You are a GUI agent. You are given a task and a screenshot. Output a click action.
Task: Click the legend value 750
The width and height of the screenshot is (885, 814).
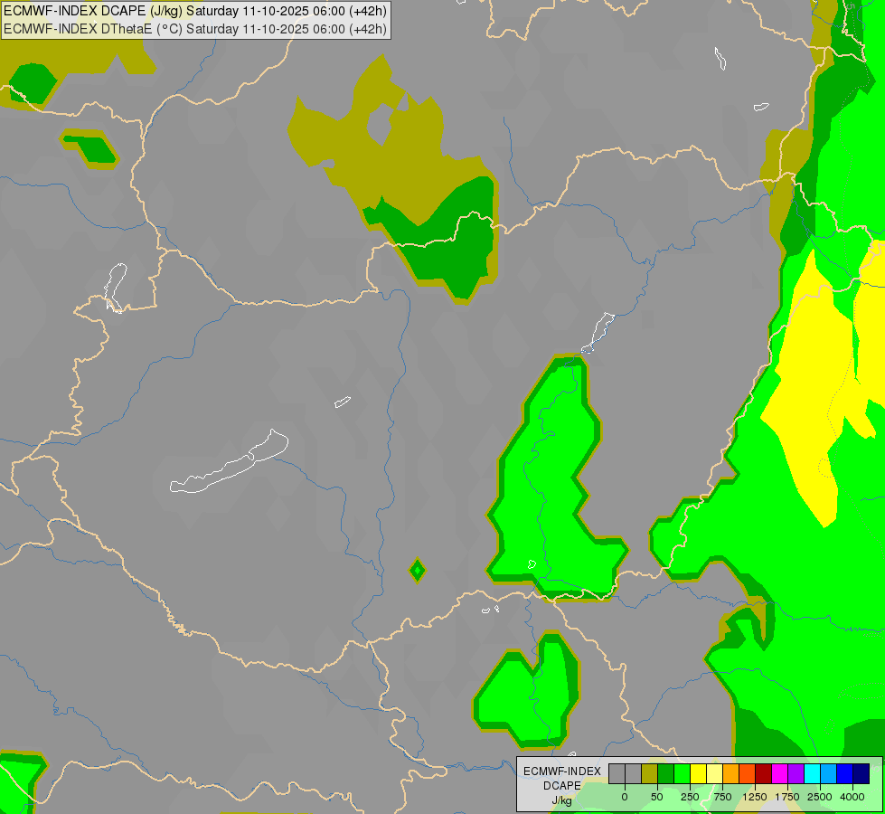(x=722, y=797)
